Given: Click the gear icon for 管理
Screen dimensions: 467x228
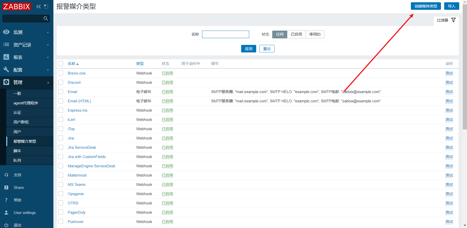Looking at the screenshot, I should [x=6, y=82].
